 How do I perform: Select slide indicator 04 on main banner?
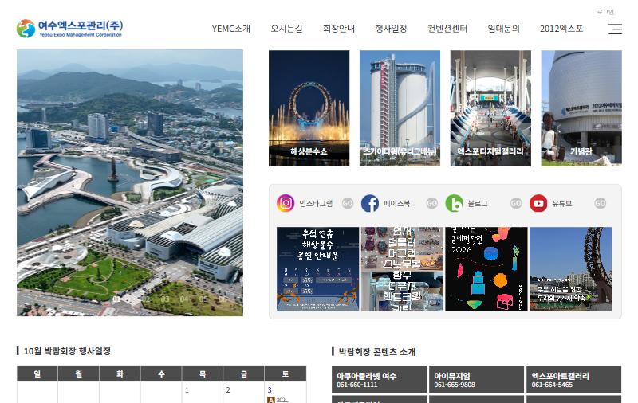tap(184, 299)
